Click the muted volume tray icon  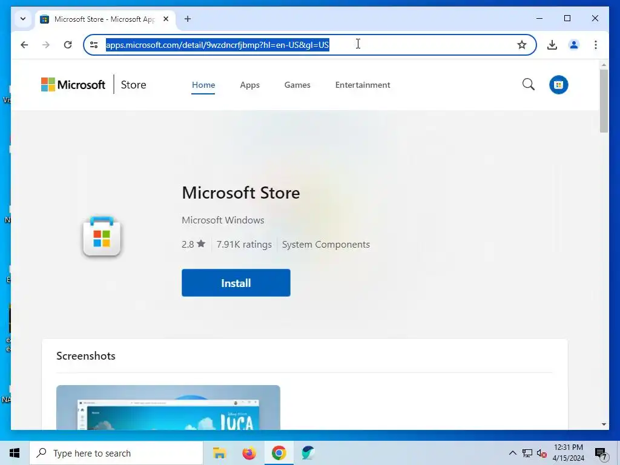(x=541, y=453)
